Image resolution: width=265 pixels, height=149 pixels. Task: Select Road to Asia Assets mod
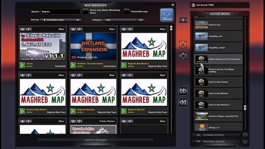click(x=218, y=82)
